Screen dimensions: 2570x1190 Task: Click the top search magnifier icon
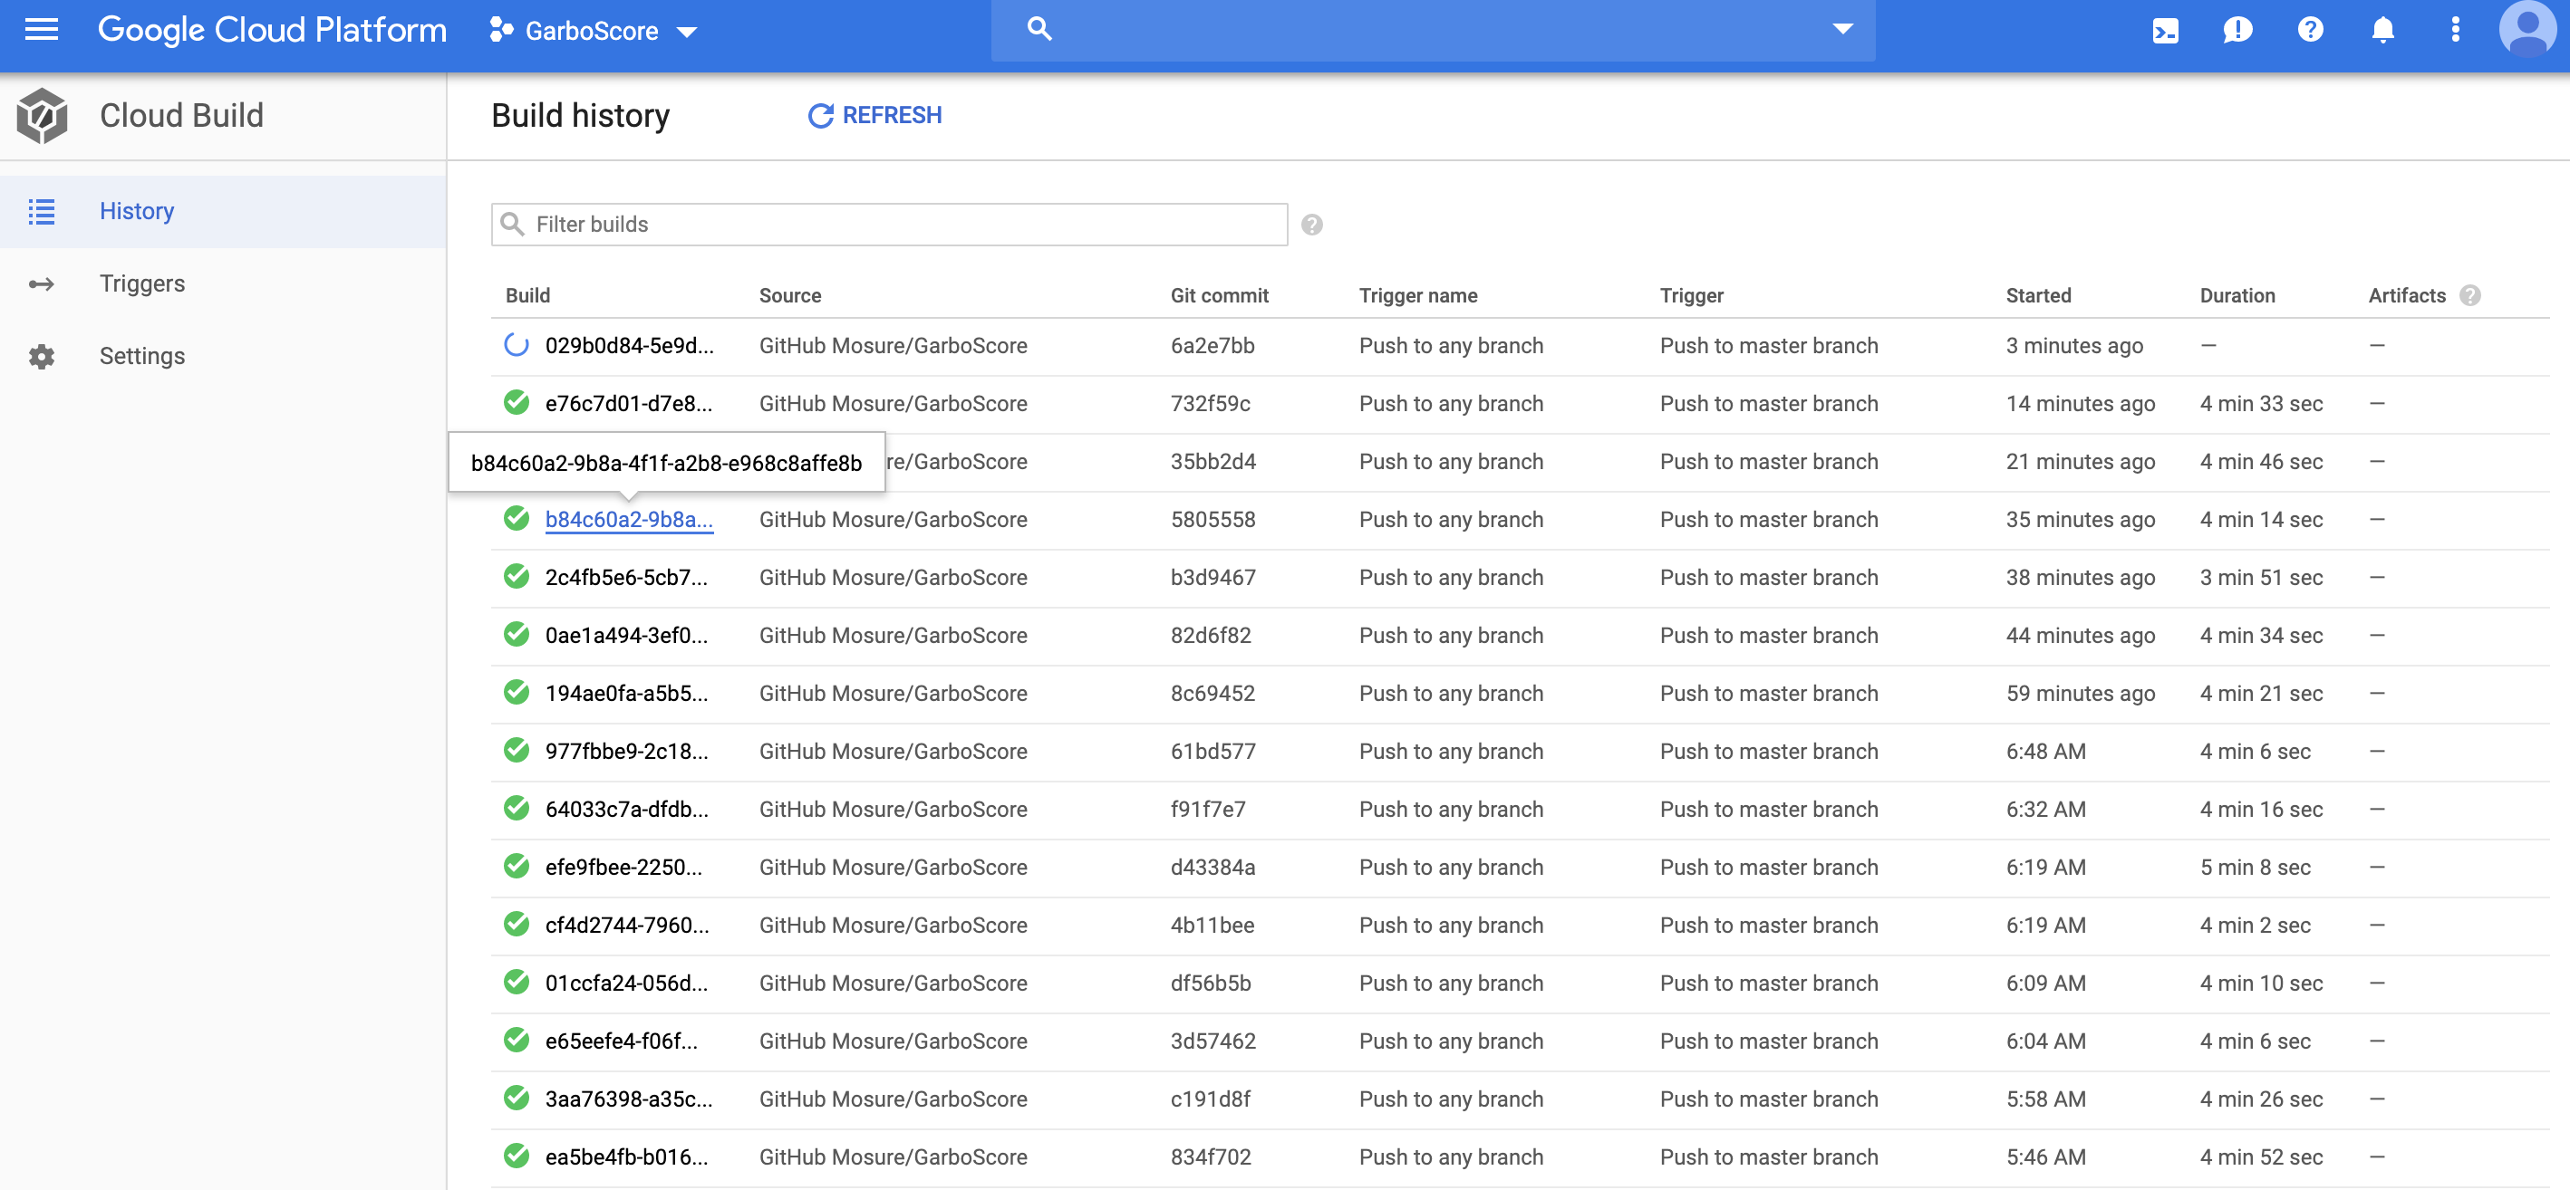[1039, 30]
